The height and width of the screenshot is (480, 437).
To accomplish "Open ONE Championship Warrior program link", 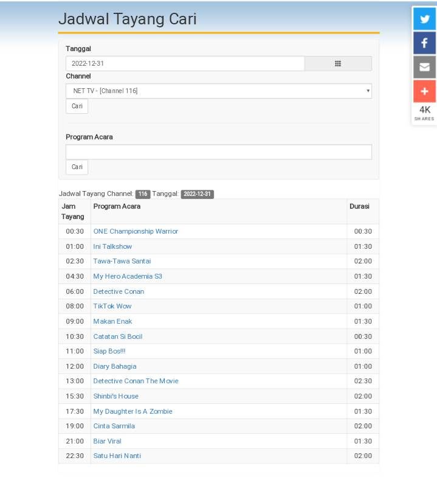I will (x=136, y=231).
